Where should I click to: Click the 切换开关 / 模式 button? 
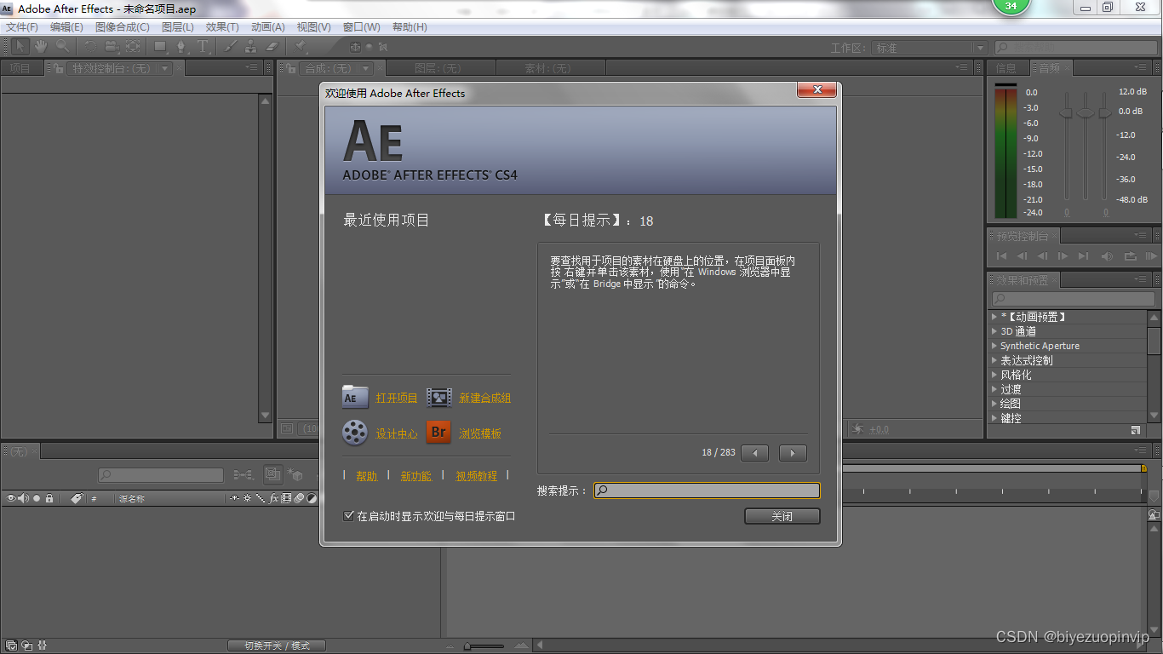pos(277,645)
